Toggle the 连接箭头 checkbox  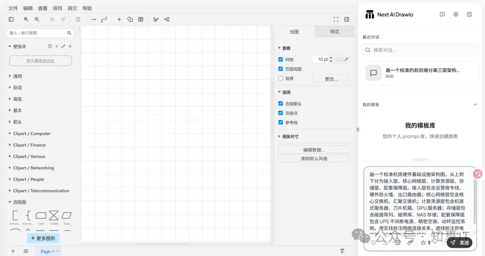pyautogui.click(x=281, y=104)
